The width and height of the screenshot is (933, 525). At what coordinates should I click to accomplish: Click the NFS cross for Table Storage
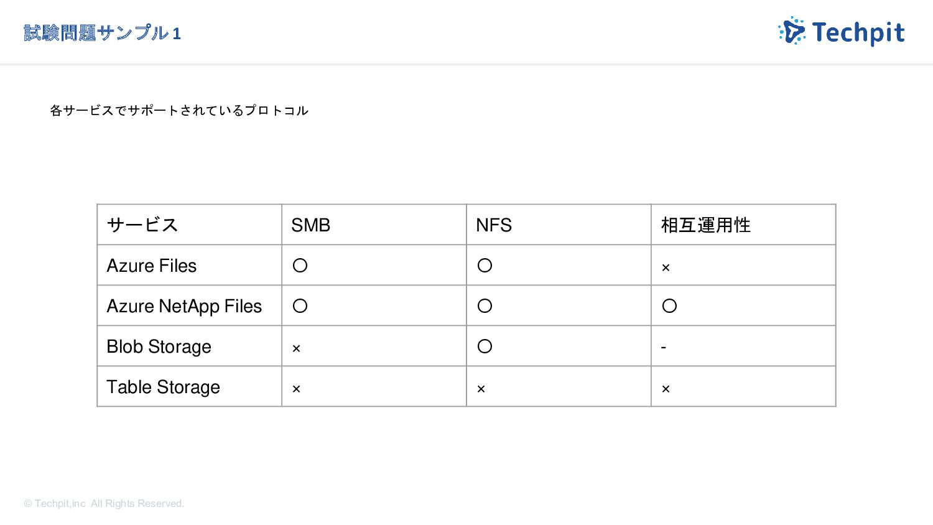pos(481,389)
